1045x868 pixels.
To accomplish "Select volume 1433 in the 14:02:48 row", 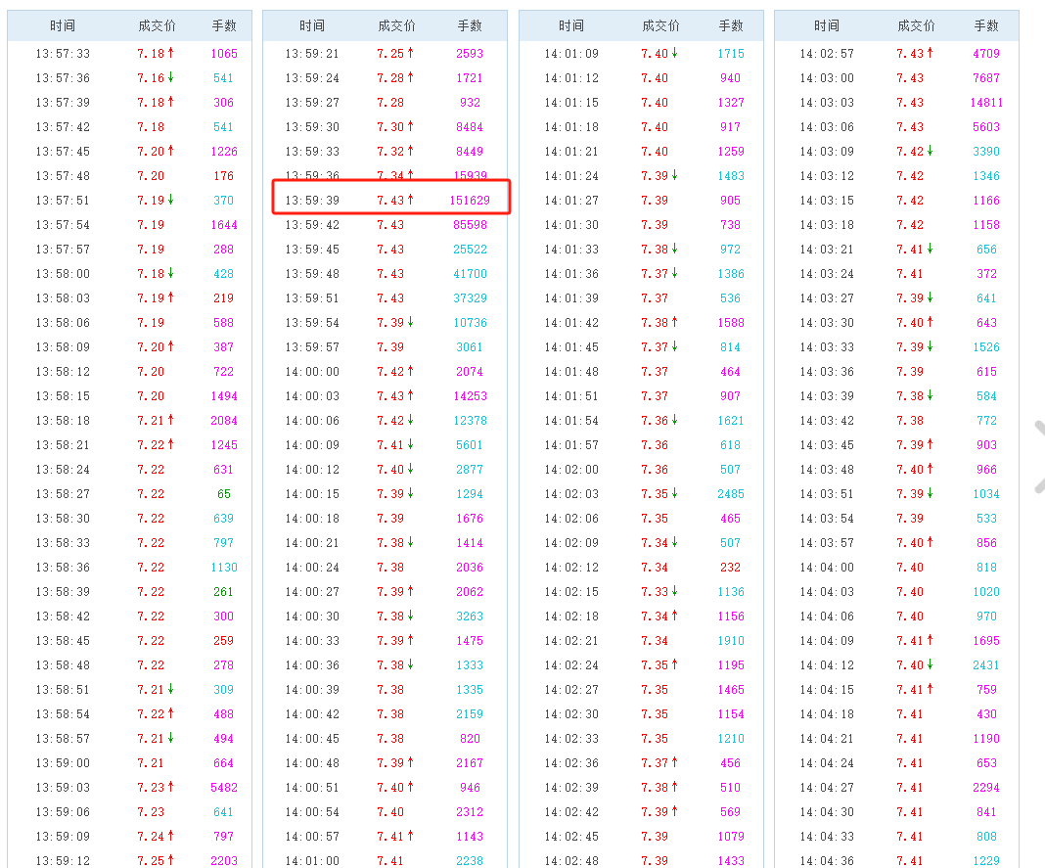I will coord(731,861).
